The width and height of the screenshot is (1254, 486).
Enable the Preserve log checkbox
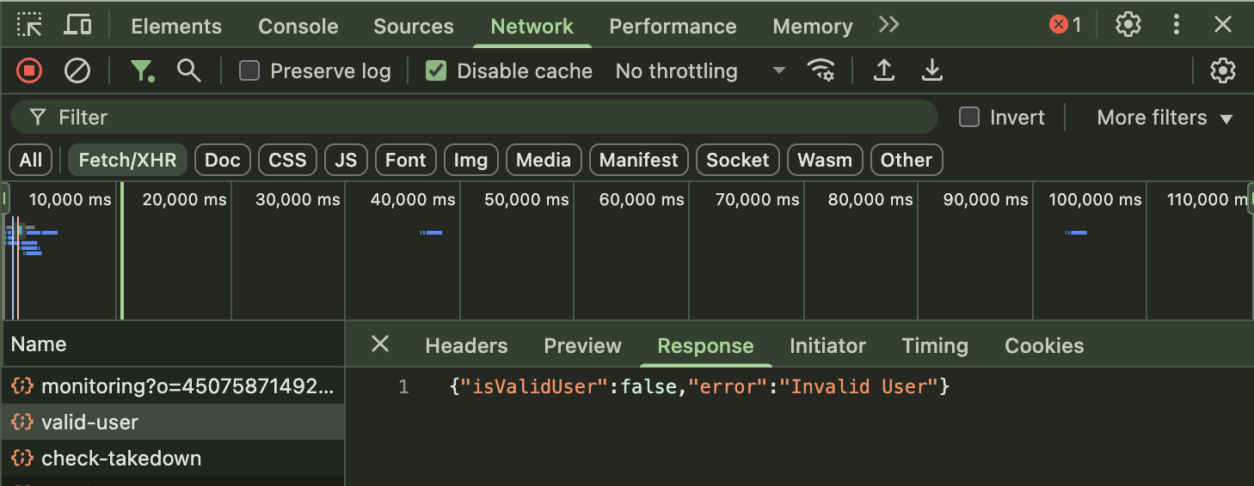[x=249, y=70]
